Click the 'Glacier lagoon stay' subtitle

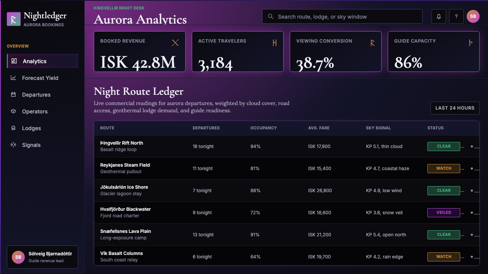[121, 194]
